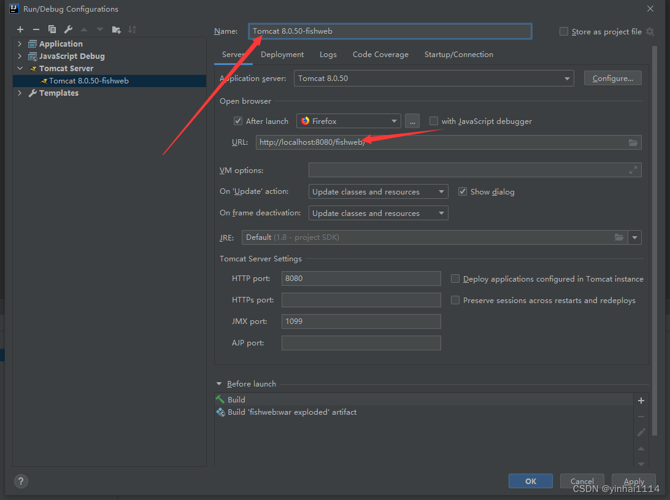
Task: Click the browser ellipsis button
Action: (412, 121)
